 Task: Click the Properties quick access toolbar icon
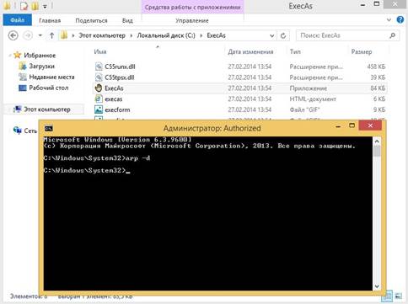click(24, 6)
